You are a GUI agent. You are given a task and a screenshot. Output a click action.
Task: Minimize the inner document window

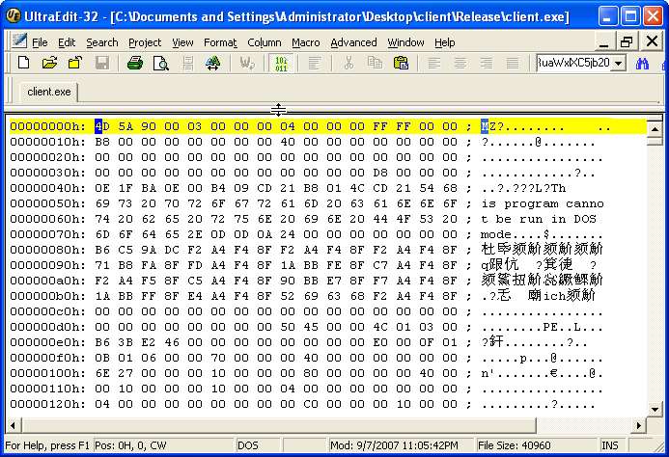[x=603, y=41]
